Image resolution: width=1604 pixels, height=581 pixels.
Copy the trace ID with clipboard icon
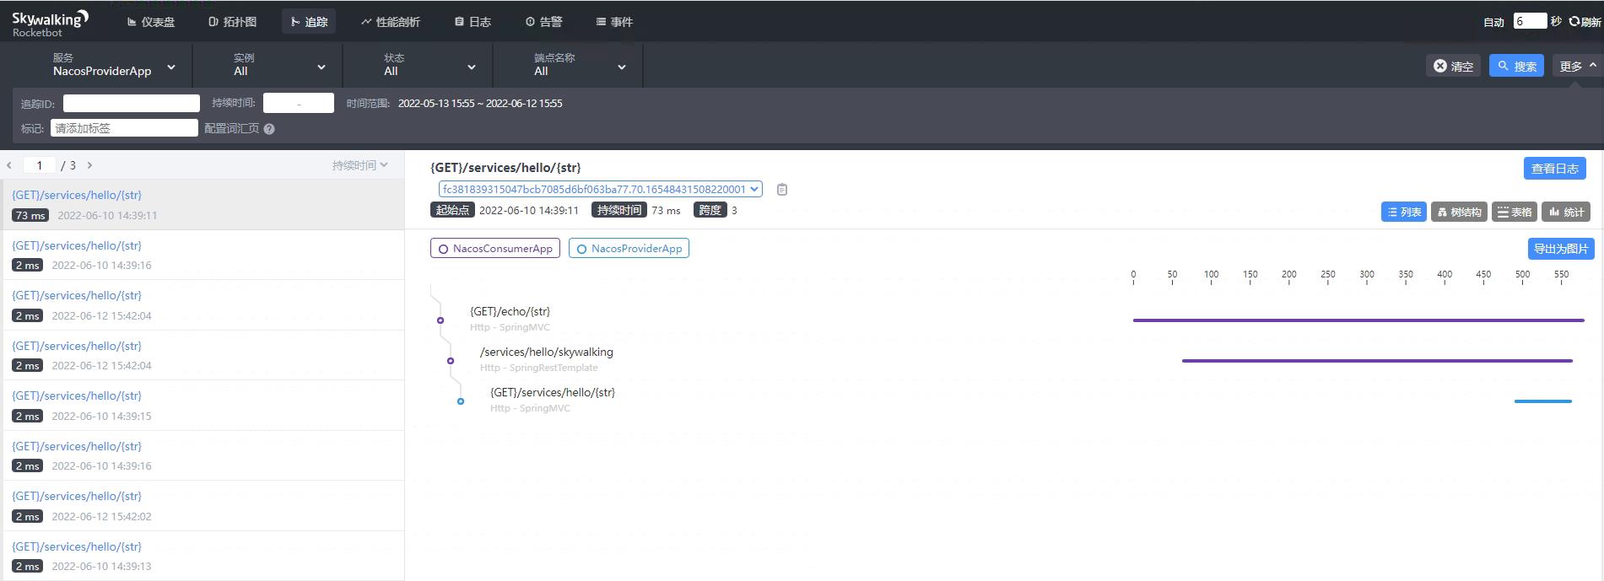click(x=782, y=190)
